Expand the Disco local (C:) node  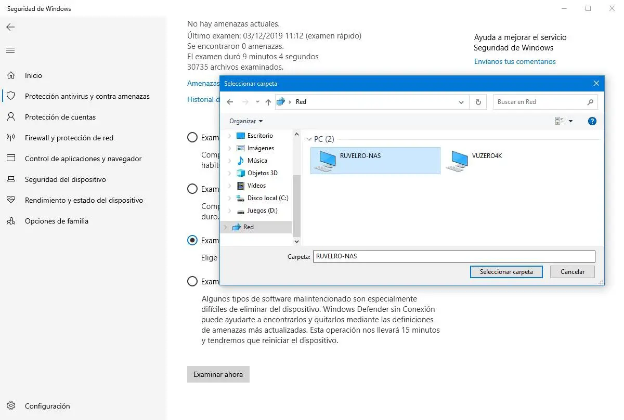[229, 198]
